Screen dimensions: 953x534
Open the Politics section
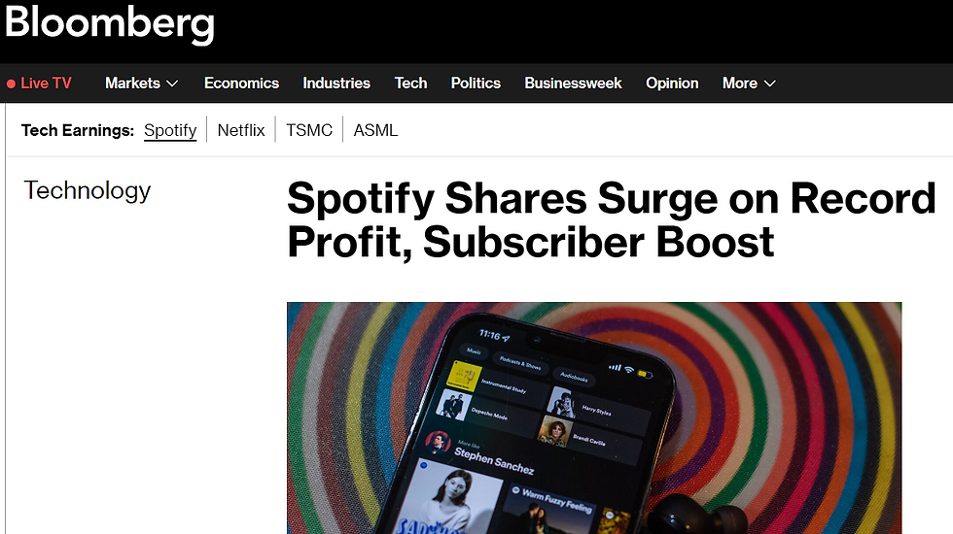[x=476, y=83]
